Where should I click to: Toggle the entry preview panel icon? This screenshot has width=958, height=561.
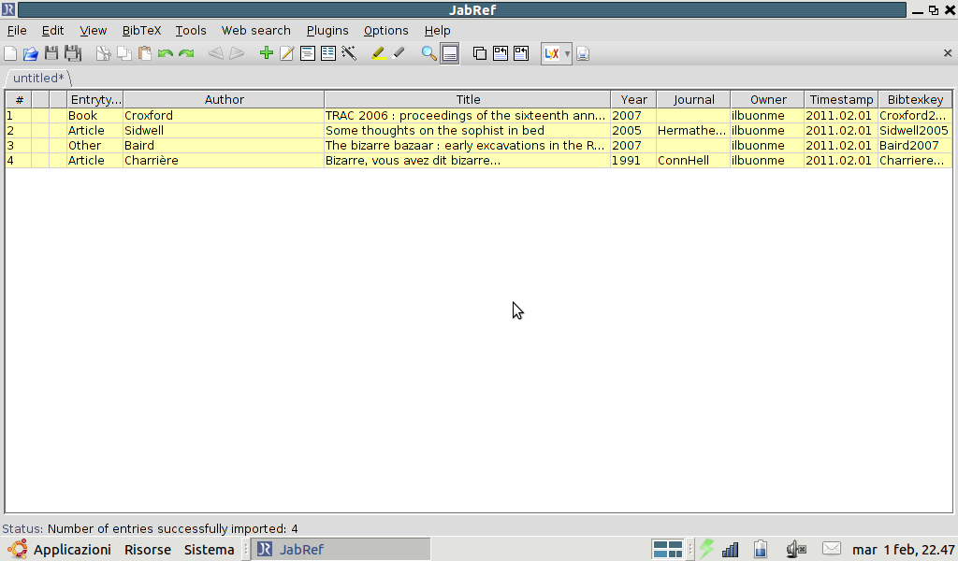click(x=450, y=53)
